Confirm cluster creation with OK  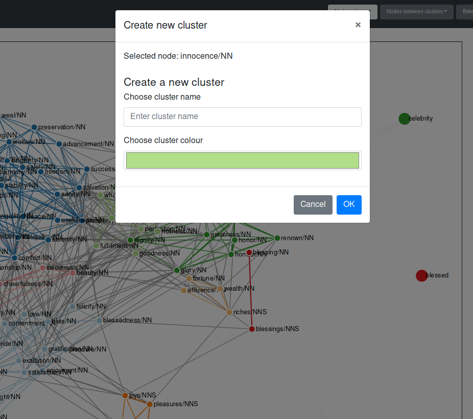349,204
